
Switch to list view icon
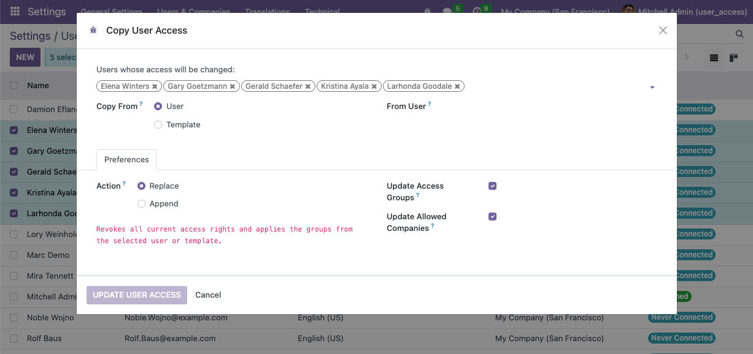[x=714, y=57]
